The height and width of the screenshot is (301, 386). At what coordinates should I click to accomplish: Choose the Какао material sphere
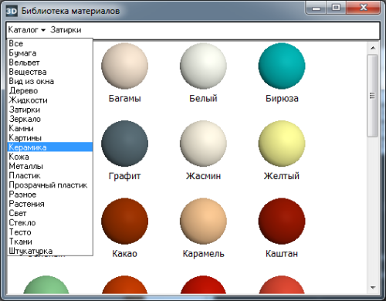click(124, 222)
